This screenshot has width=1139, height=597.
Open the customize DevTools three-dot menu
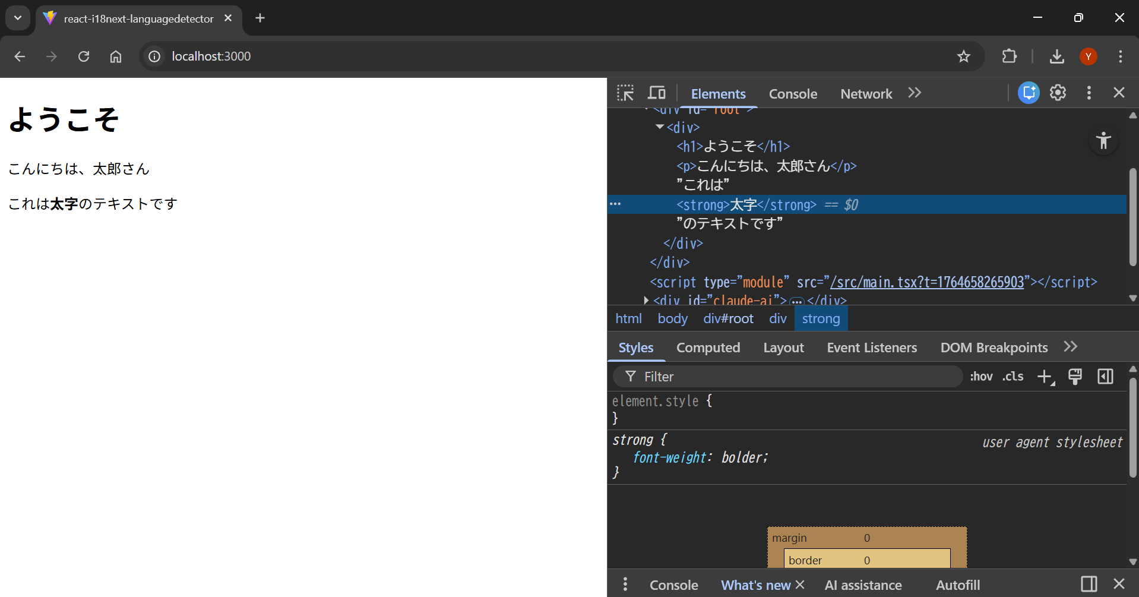click(1089, 93)
